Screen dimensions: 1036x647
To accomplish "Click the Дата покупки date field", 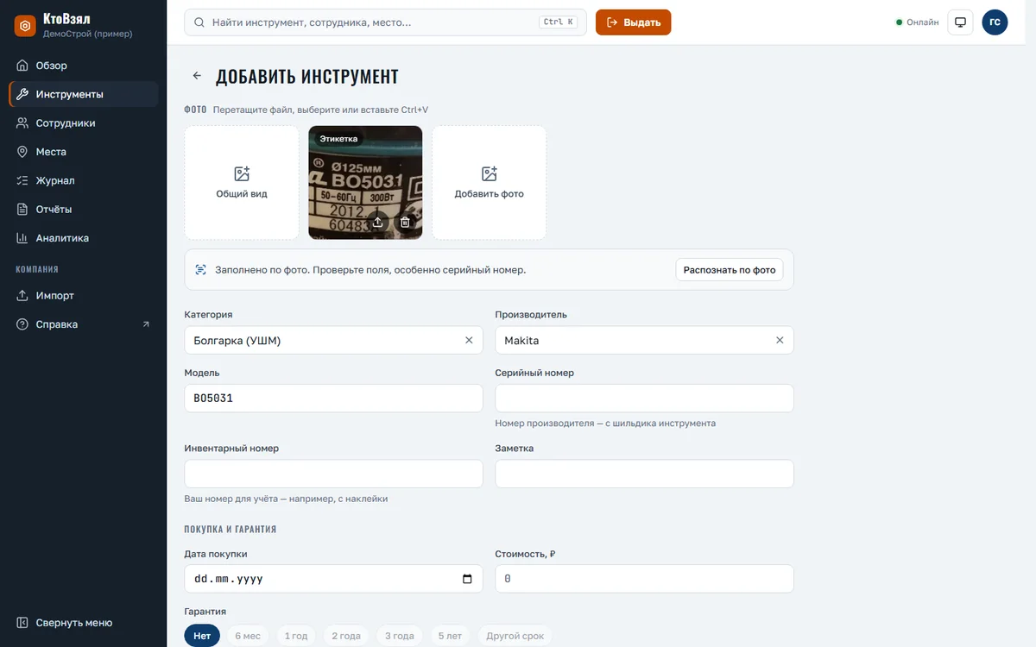I will (x=333, y=579).
